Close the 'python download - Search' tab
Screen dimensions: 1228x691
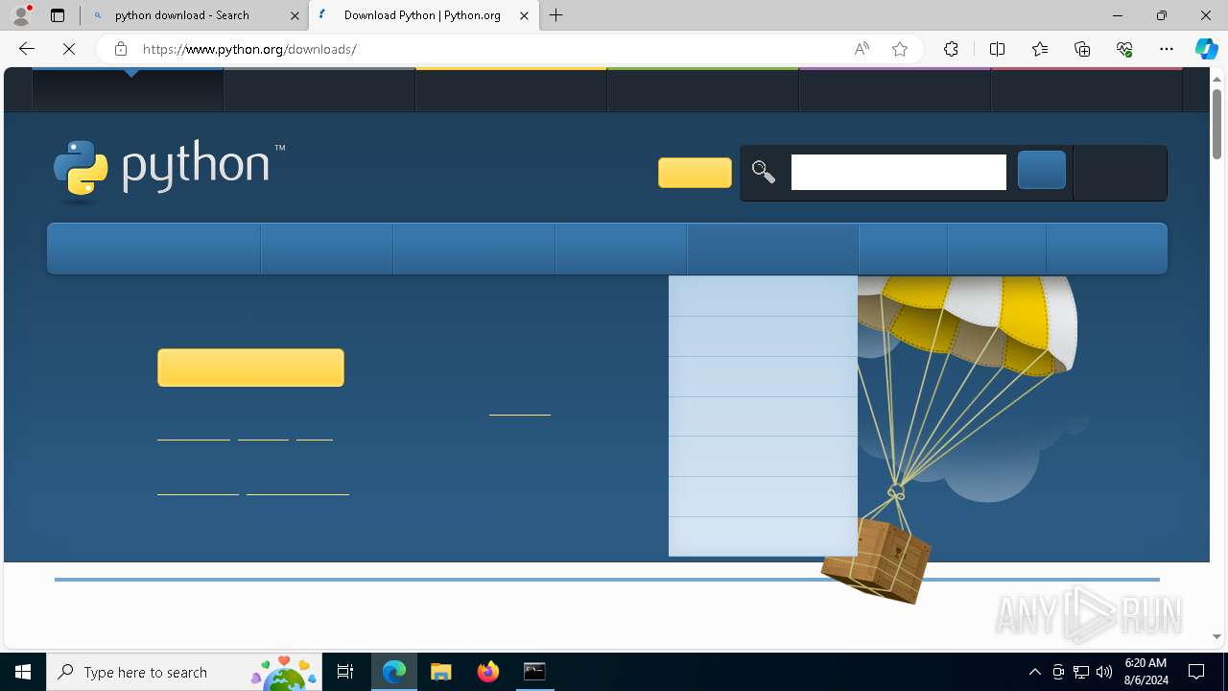(295, 15)
